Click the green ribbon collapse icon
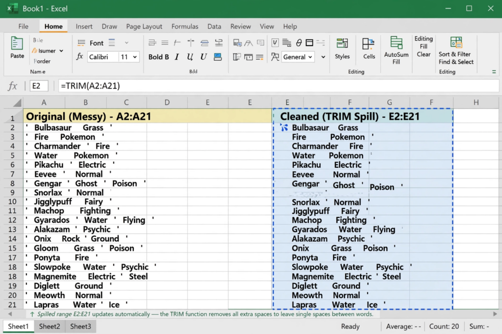 coord(494,72)
